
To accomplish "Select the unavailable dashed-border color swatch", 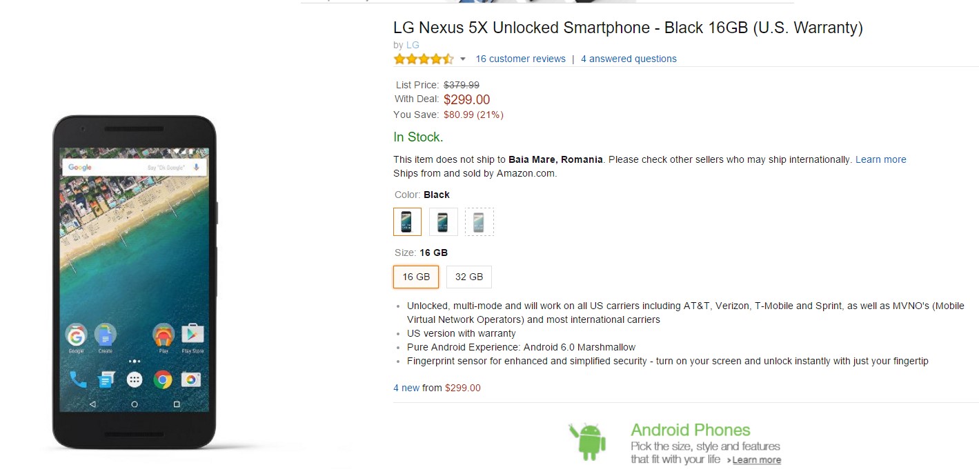I will pos(479,222).
